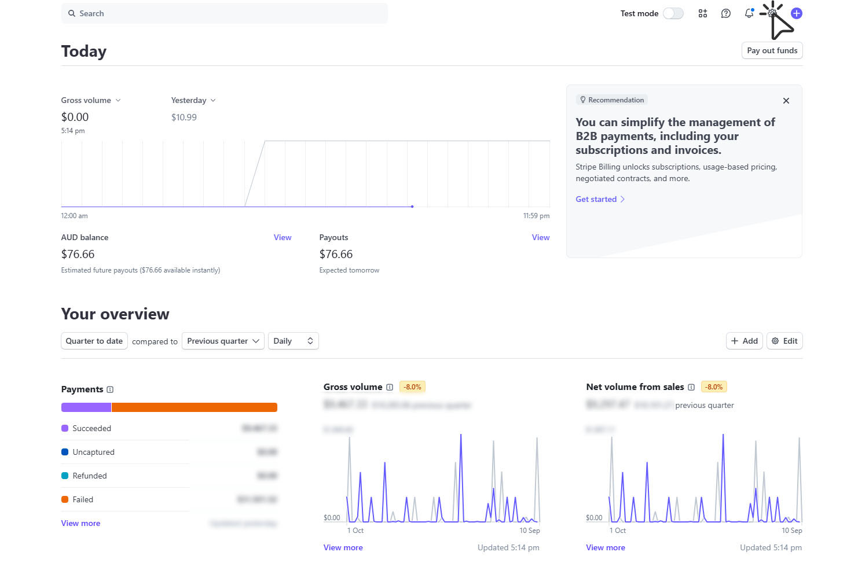Click the Uncaptured legend swatch
The width and height of the screenshot is (858, 563).
coord(65,452)
